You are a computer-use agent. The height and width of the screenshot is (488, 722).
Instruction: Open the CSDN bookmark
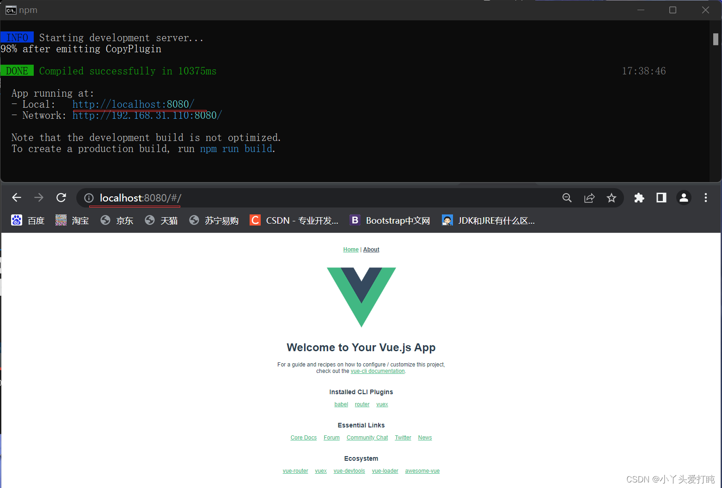(294, 220)
